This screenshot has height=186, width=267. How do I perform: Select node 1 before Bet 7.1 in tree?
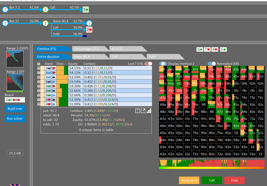coord(5,10)
